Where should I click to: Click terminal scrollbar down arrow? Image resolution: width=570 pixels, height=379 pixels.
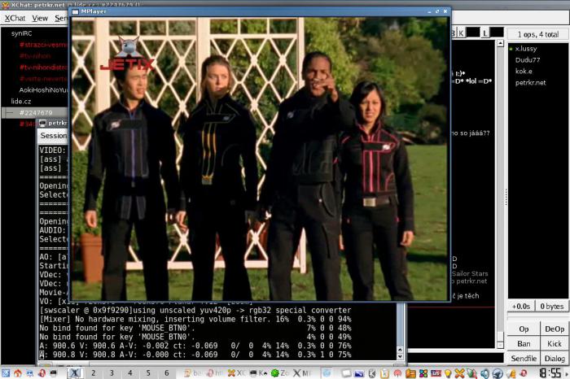(x=400, y=356)
